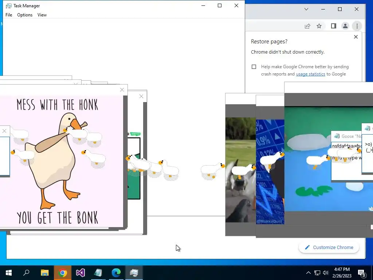The width and height of the screenshot is (373, 280).
Task: Bookmark this page with the star icon
Action: point(319,26)
